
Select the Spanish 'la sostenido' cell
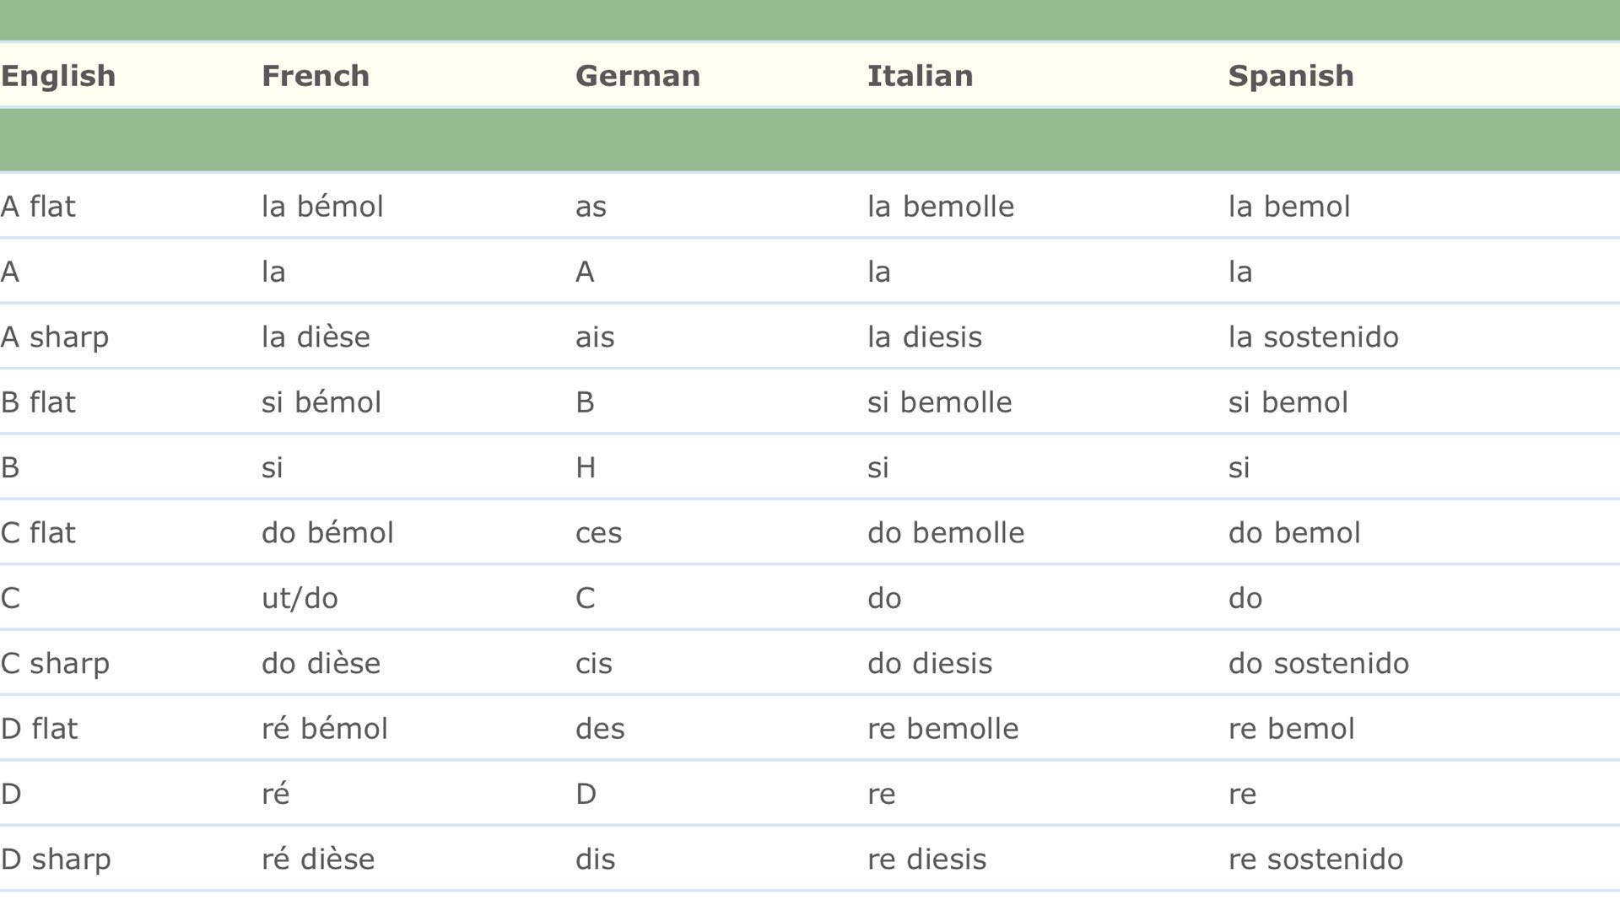coord(1313,337)
